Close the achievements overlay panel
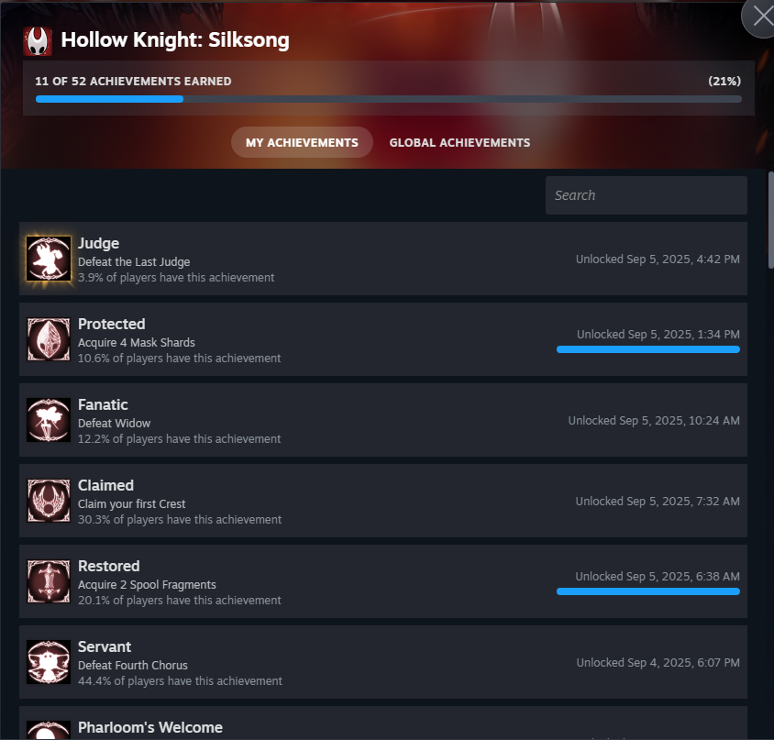Screen dimensions: 774x740 pyautogui.click(x=762, y=17)
